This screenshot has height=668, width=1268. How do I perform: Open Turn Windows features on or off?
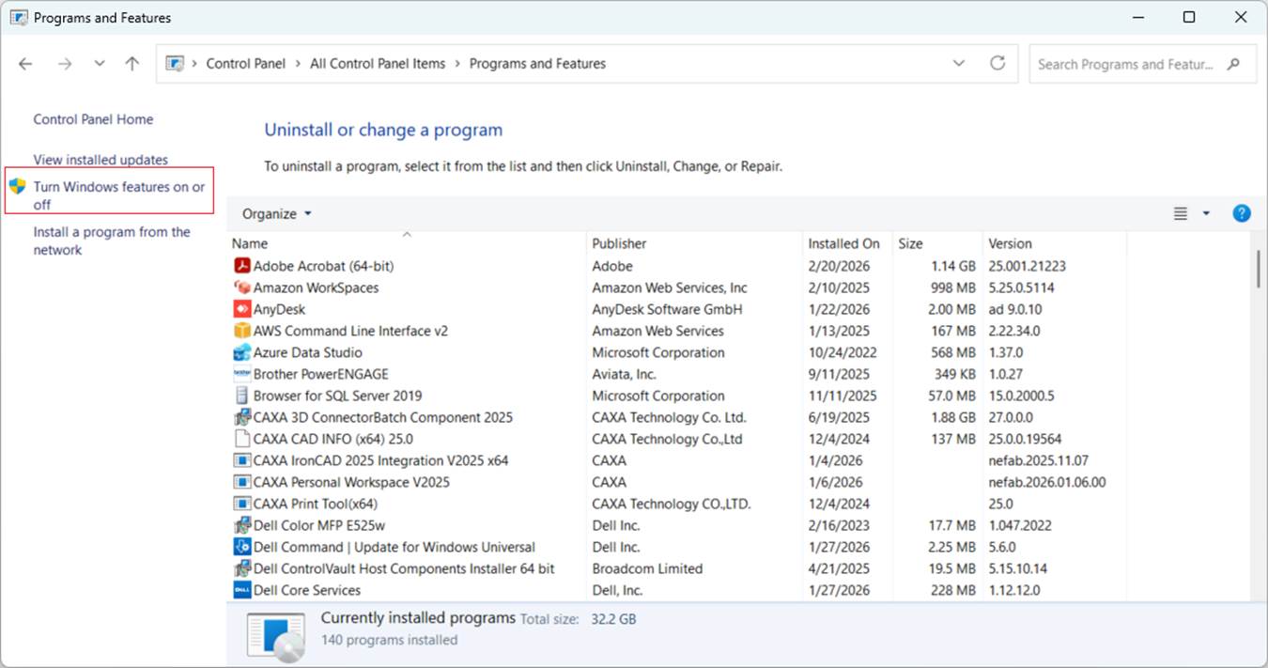click(118, 195)
